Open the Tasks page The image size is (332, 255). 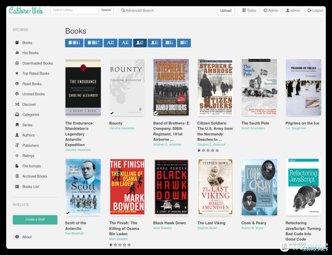tap(249, 10)
